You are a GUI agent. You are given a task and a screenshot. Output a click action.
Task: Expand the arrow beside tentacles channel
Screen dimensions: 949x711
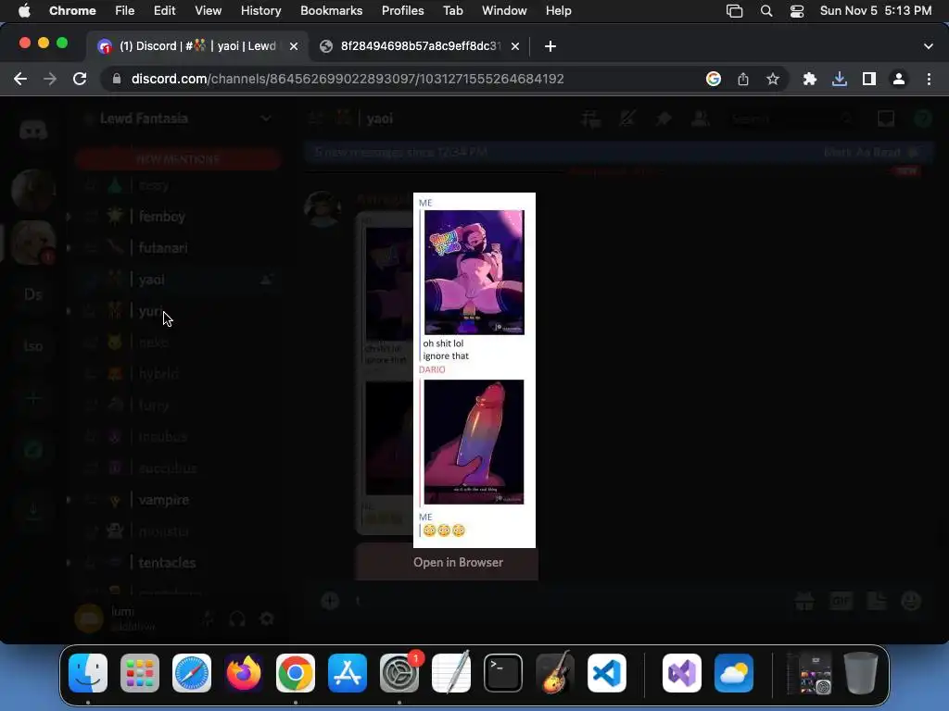tap(68, 563)
